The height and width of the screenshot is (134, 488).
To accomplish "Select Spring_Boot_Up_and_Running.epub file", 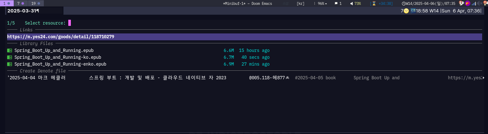I will coord(54,50).
